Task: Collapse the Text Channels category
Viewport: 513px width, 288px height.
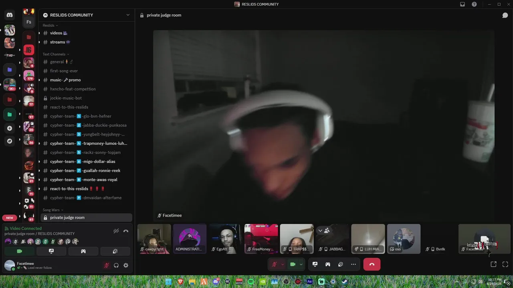Action: [56, 54]
